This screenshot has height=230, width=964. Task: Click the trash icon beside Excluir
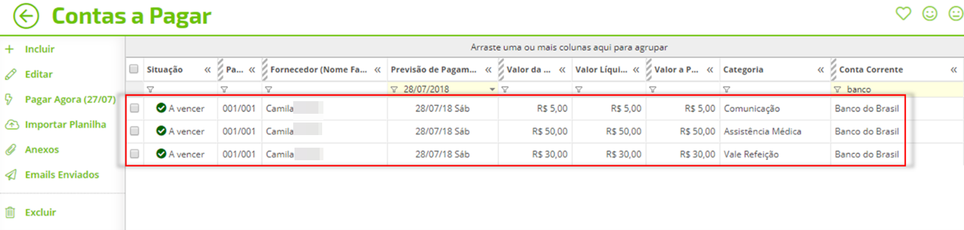[9, 212]
